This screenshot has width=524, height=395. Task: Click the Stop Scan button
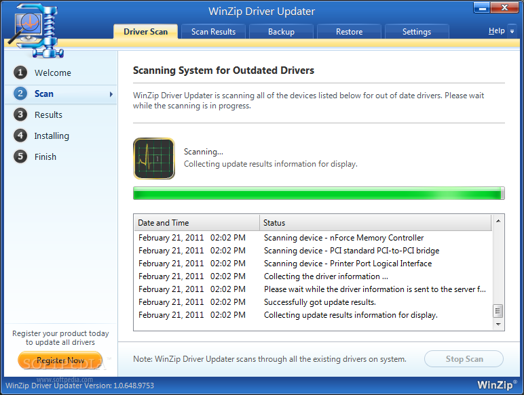point(464,359)
